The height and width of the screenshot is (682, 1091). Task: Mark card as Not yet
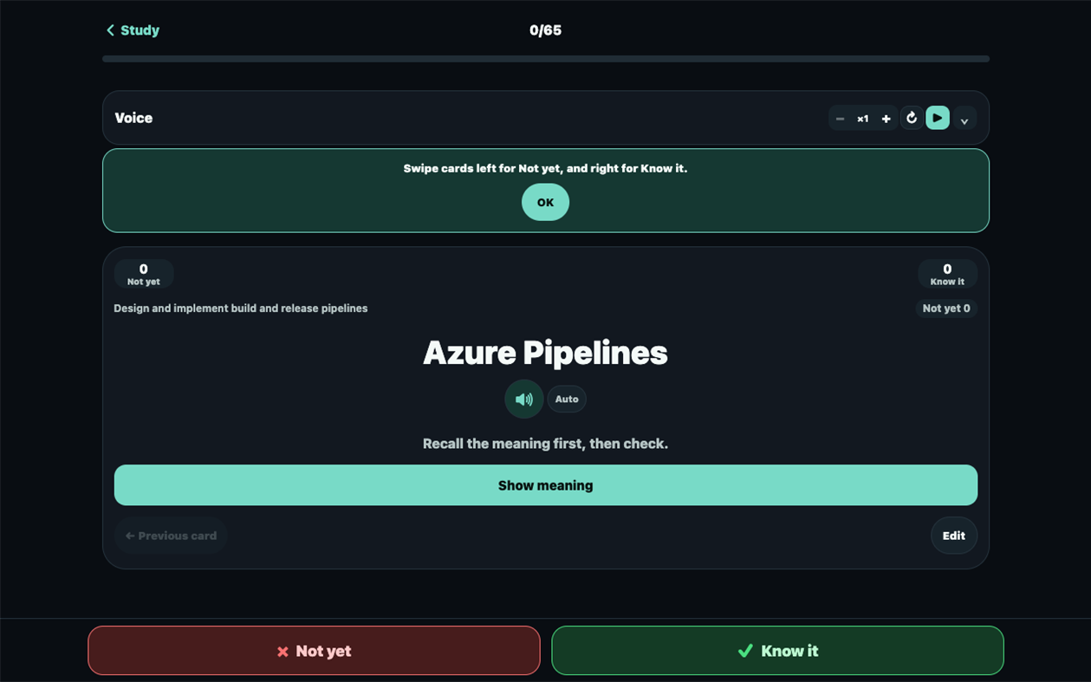(x=314, y=651)
